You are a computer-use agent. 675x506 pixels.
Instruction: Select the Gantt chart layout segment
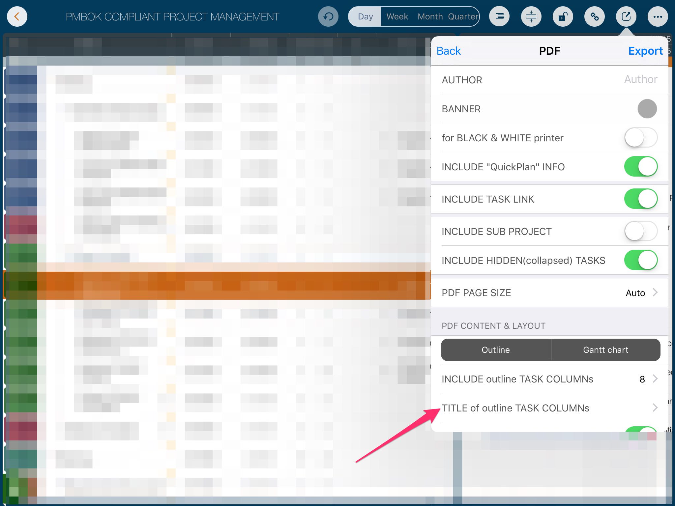[605, 350]
